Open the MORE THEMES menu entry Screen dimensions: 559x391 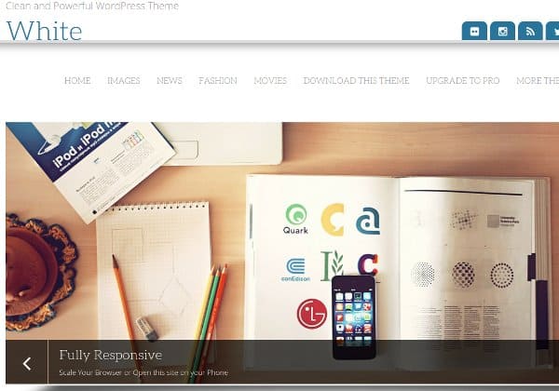538,81
